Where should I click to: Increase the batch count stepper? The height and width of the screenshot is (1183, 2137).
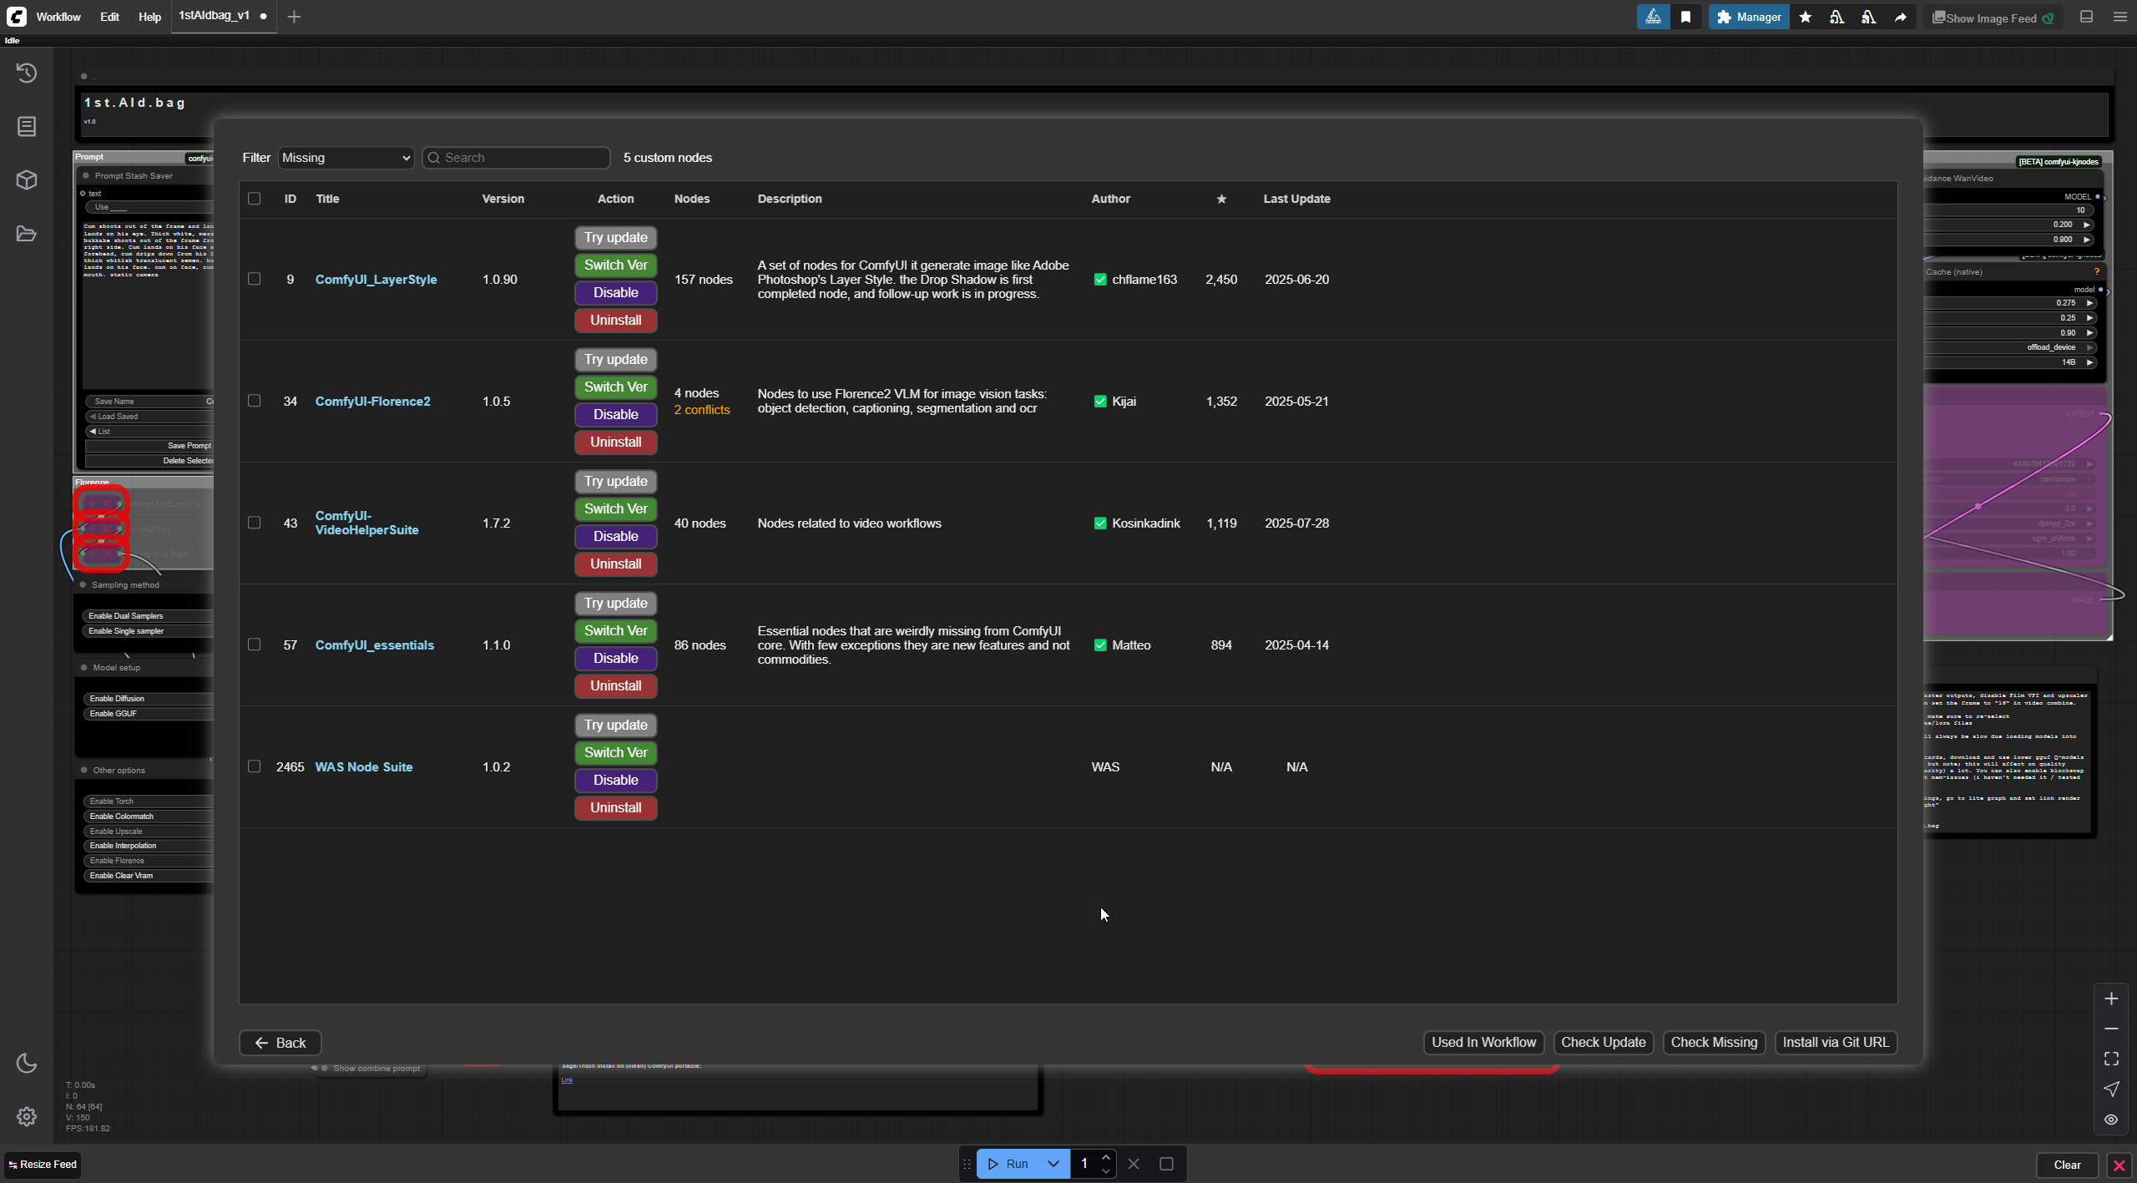pos(1106,1157)
